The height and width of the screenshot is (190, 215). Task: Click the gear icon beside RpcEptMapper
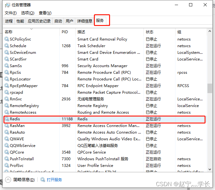tap(7, 86)
